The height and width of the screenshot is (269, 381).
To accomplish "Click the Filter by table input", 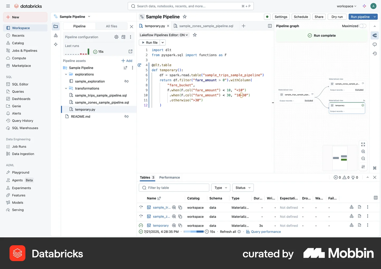I will [174, 188].
